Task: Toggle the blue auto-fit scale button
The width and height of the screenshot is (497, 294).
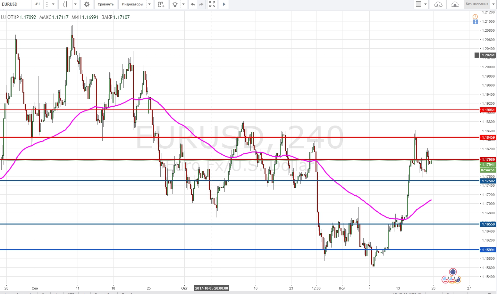Action: click(x=475, y=22)
